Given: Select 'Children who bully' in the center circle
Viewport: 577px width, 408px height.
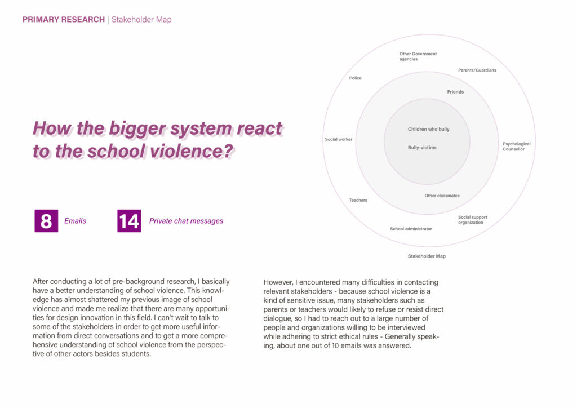Looking at the screenshot, I should pos(428,130).
